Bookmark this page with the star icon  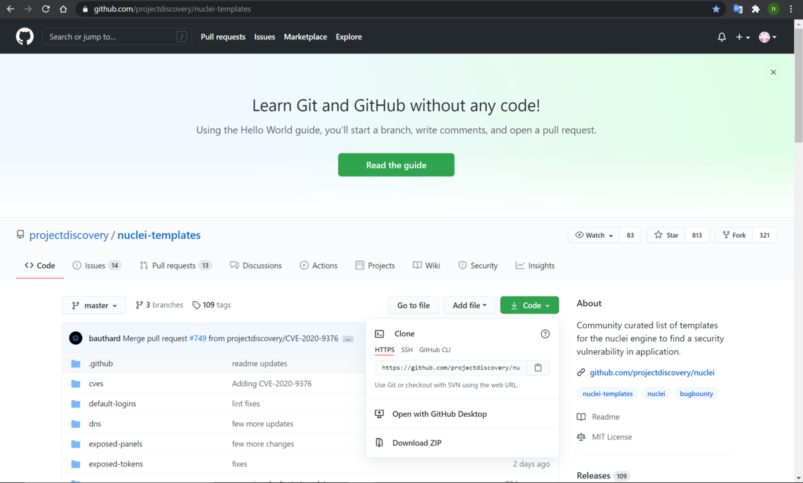pos(716,9)
